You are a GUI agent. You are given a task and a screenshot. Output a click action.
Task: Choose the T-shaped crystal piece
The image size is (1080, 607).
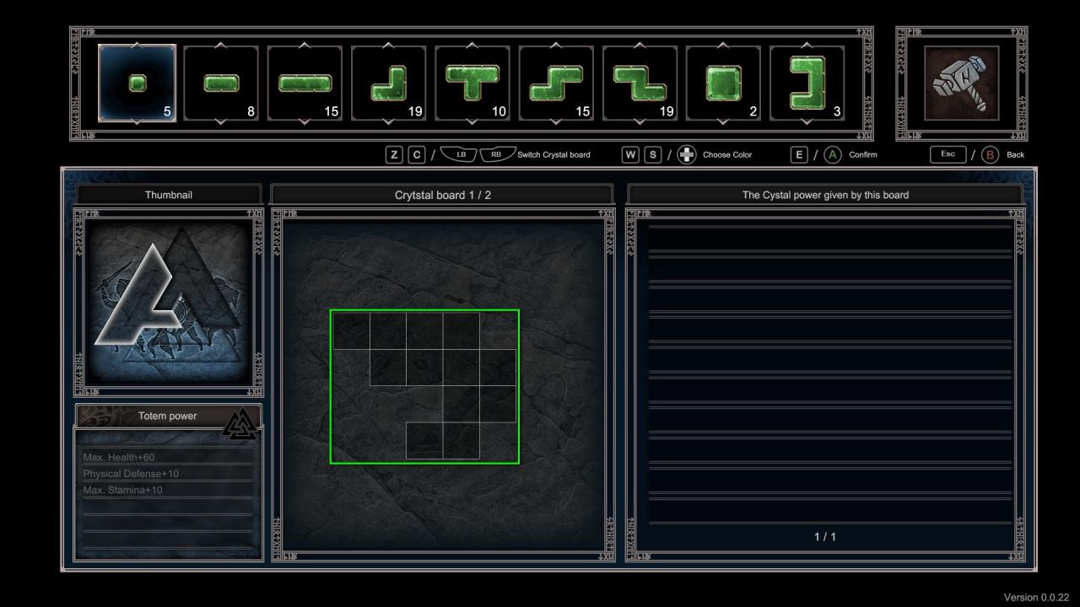(472, 83)
